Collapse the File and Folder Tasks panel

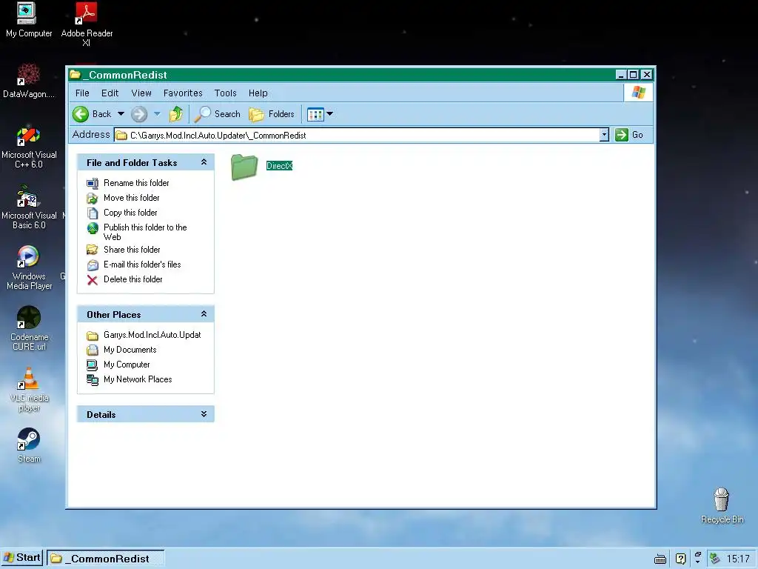pyautogui.click(x=204, y=162)
